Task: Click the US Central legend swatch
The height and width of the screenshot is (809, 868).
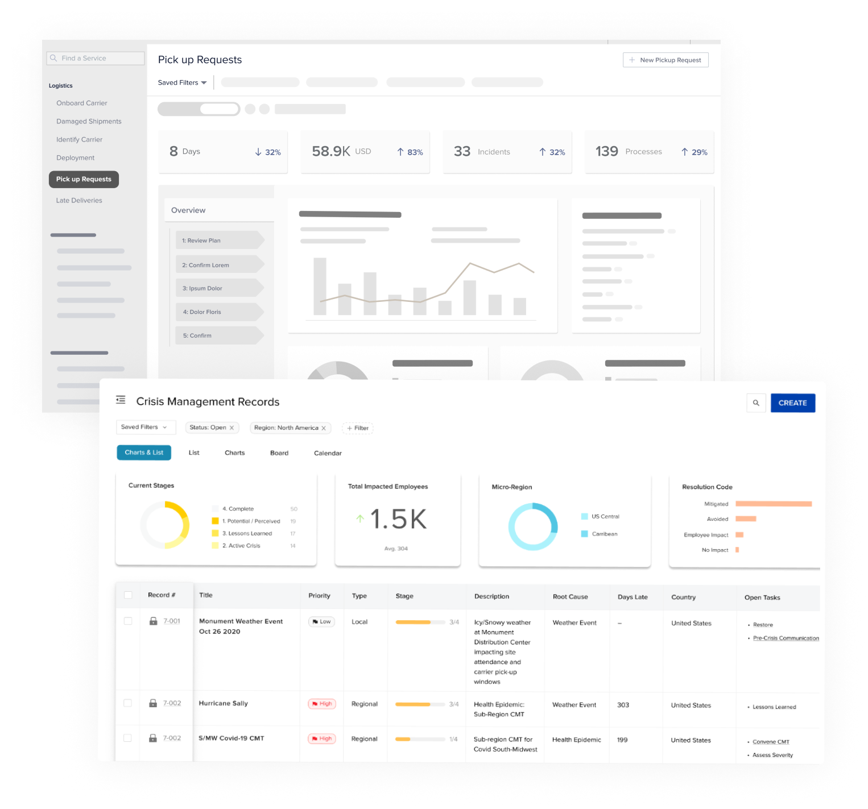Action: pos(584,516)
